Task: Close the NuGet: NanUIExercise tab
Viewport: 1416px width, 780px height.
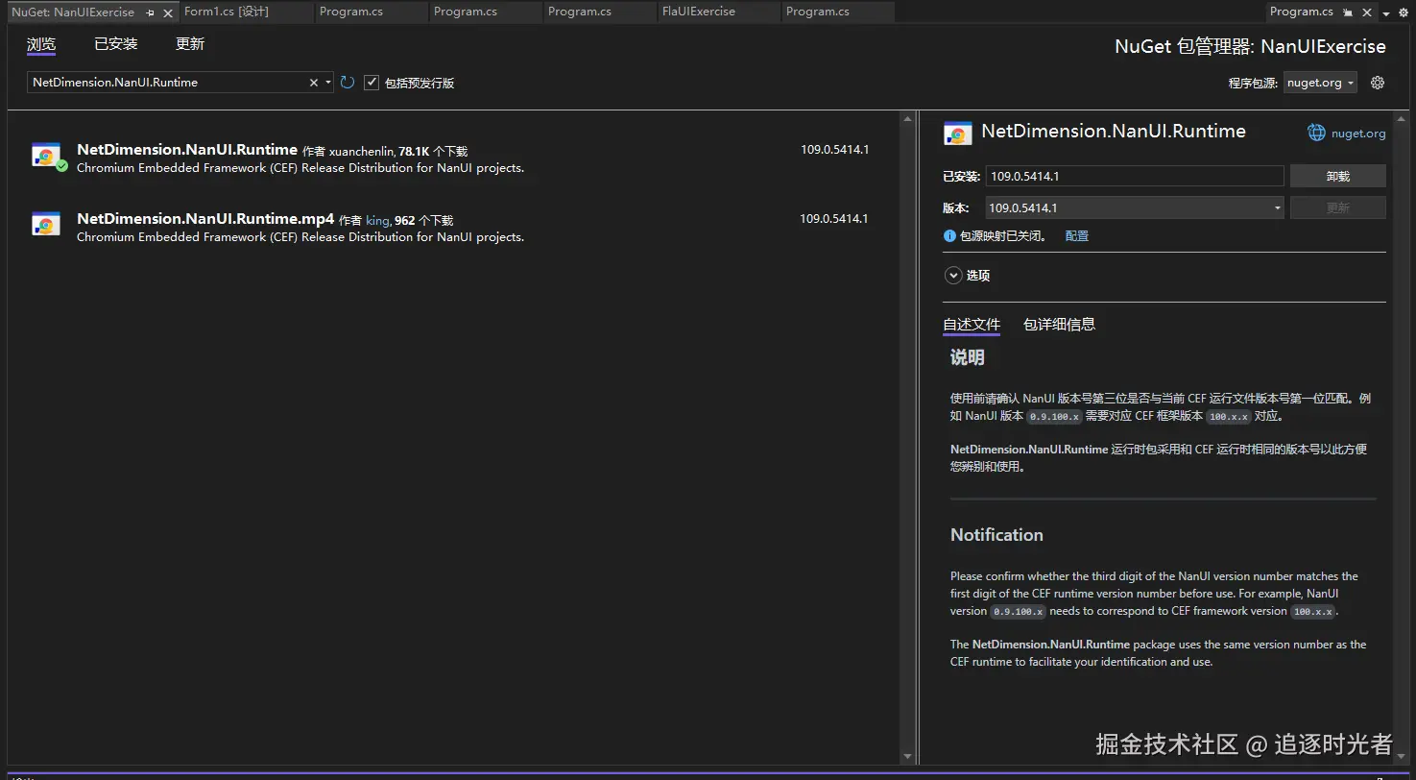Action: point(168,13)
